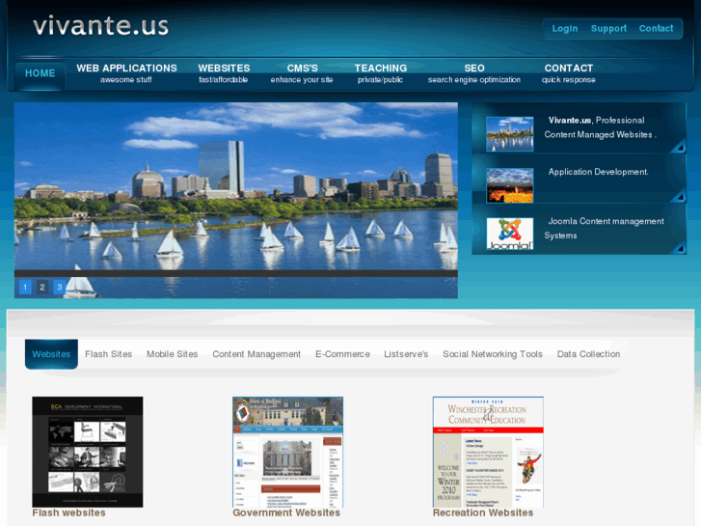Image resolution: width=701 pixels, height=526 pixels.
Task: Select the Application Development sunset thumbnail
Action: click(510, 185)
